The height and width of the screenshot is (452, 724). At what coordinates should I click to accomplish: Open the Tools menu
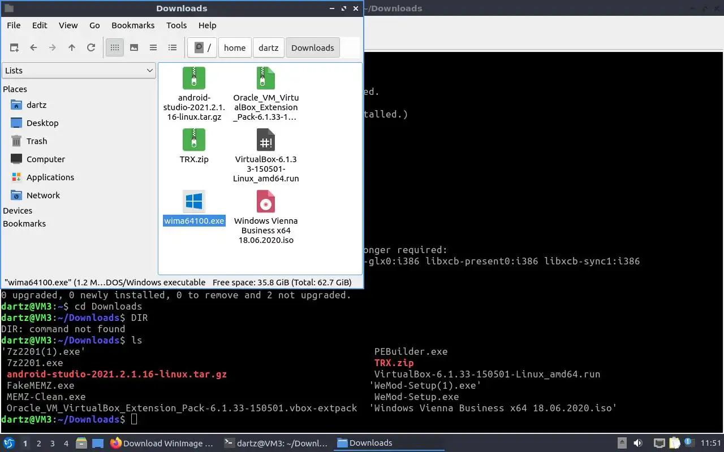(176, 25)
